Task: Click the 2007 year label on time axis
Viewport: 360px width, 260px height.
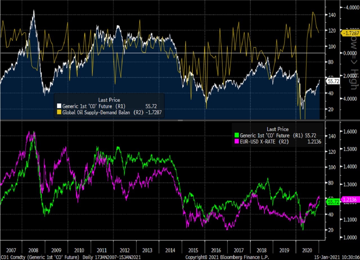Action: tap(11, 250)
